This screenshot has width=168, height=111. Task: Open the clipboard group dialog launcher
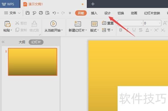(40, 35)
